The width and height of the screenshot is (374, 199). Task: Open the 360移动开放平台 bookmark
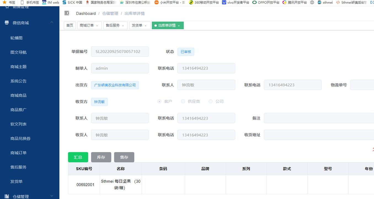(x=204, y=2)
